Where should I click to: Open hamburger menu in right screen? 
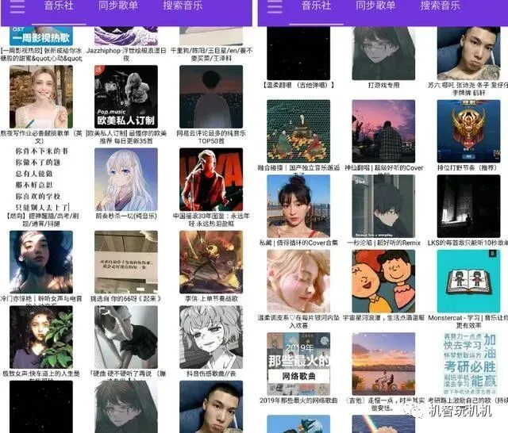(275, 7)
